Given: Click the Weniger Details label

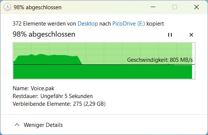Looking at the screenshot, I should pyautogui.click(x=43, y=125).
